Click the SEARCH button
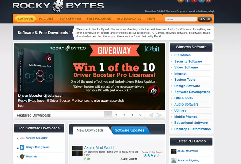This screenshot has height=164, width=241. point(205,19)
